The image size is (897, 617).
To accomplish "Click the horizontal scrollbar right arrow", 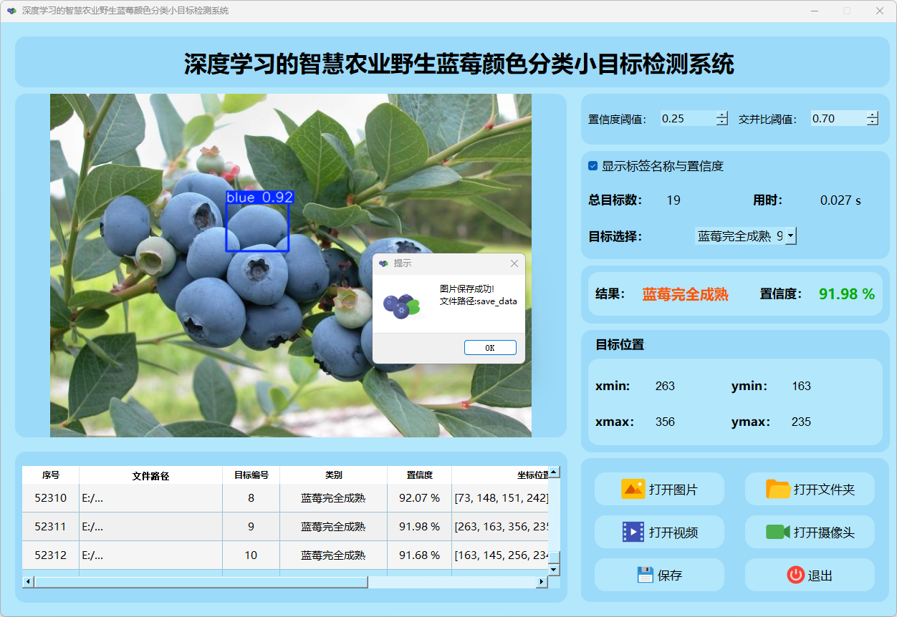I will (542, 582).
